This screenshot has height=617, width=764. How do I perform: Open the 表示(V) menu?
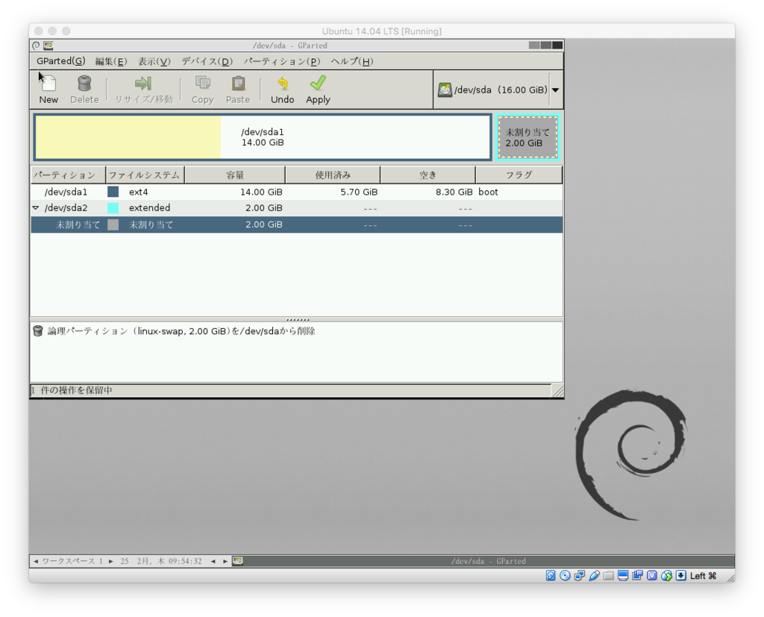point(154,61)
